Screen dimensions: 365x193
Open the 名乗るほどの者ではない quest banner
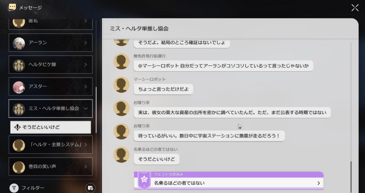(228, 183)
